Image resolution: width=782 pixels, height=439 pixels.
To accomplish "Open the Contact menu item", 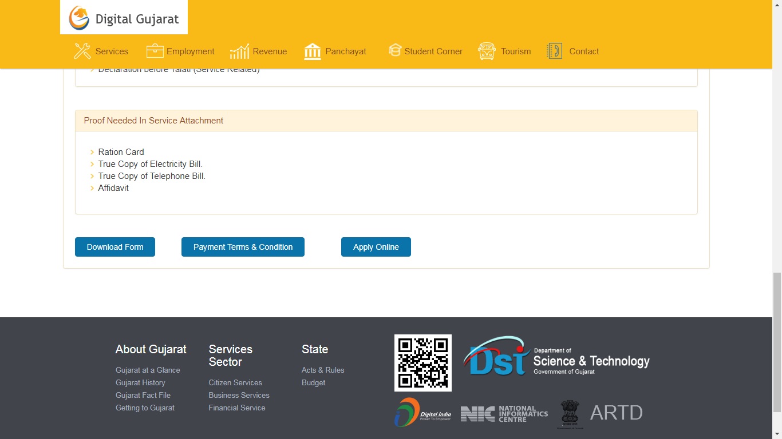I will point(584,51).
